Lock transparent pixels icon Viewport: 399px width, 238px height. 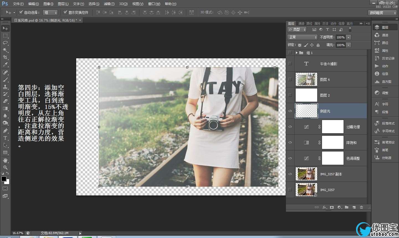pos(300,45)
